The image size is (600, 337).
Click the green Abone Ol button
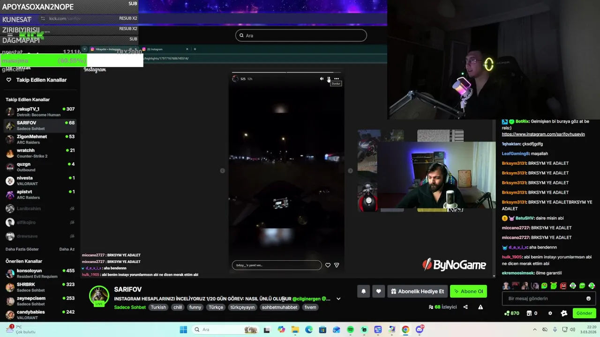468,291
